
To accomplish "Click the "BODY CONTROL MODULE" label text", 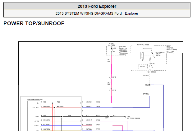I will [x=172, y=49].
